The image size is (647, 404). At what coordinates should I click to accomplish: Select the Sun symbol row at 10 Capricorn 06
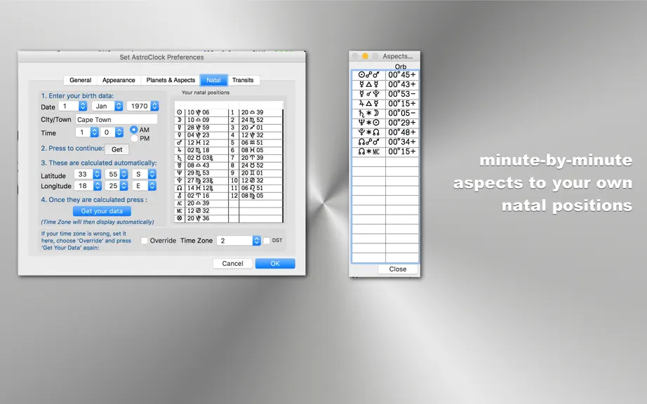click(201, 112)
